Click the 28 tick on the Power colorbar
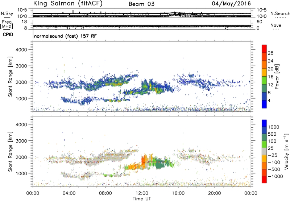The width and height of the screenshot is (290, 201). click(270, 53)
